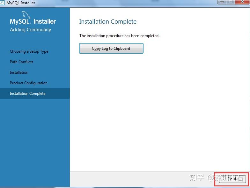Select the Product Configuration step

29,83
